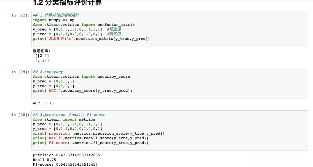Click the confusion_matrix import line
Image resolution: width=313 pixels, height=167 pixels.
[x=84, y=25]
